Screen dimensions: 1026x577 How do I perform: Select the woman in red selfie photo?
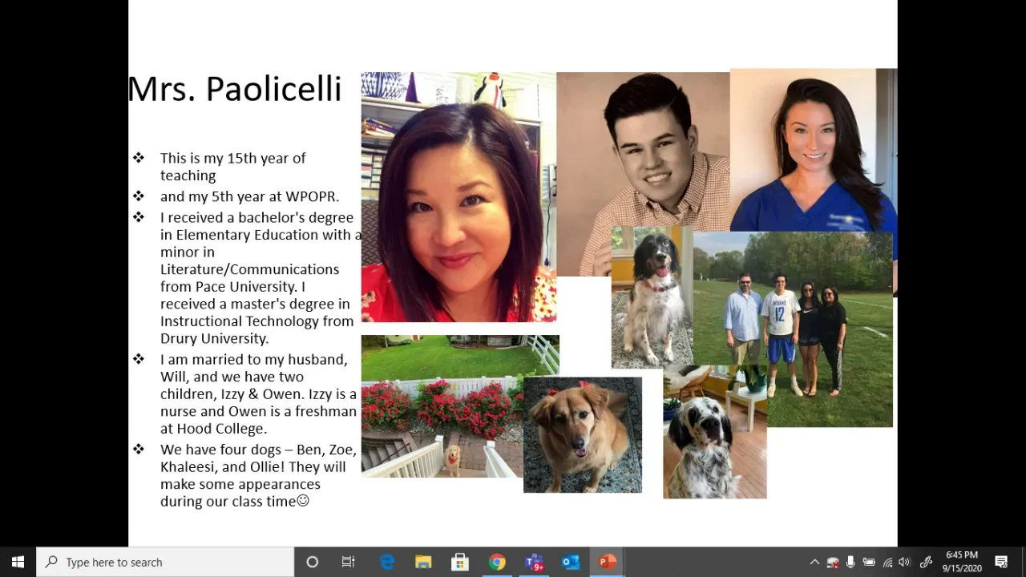pos(458,197)
